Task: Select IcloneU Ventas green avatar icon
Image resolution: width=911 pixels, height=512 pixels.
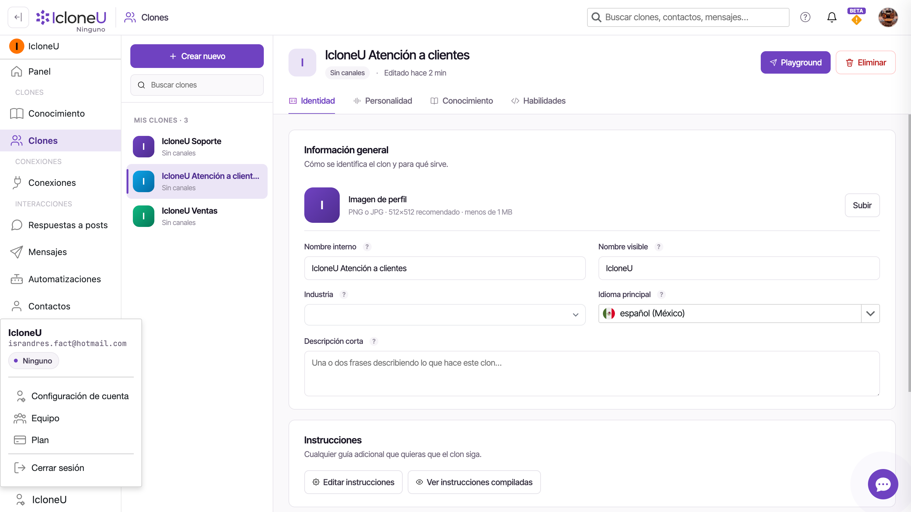Action: [x=143, y=216]
